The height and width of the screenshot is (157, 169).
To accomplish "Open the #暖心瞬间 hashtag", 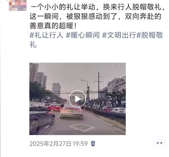I will coord(83,35).
